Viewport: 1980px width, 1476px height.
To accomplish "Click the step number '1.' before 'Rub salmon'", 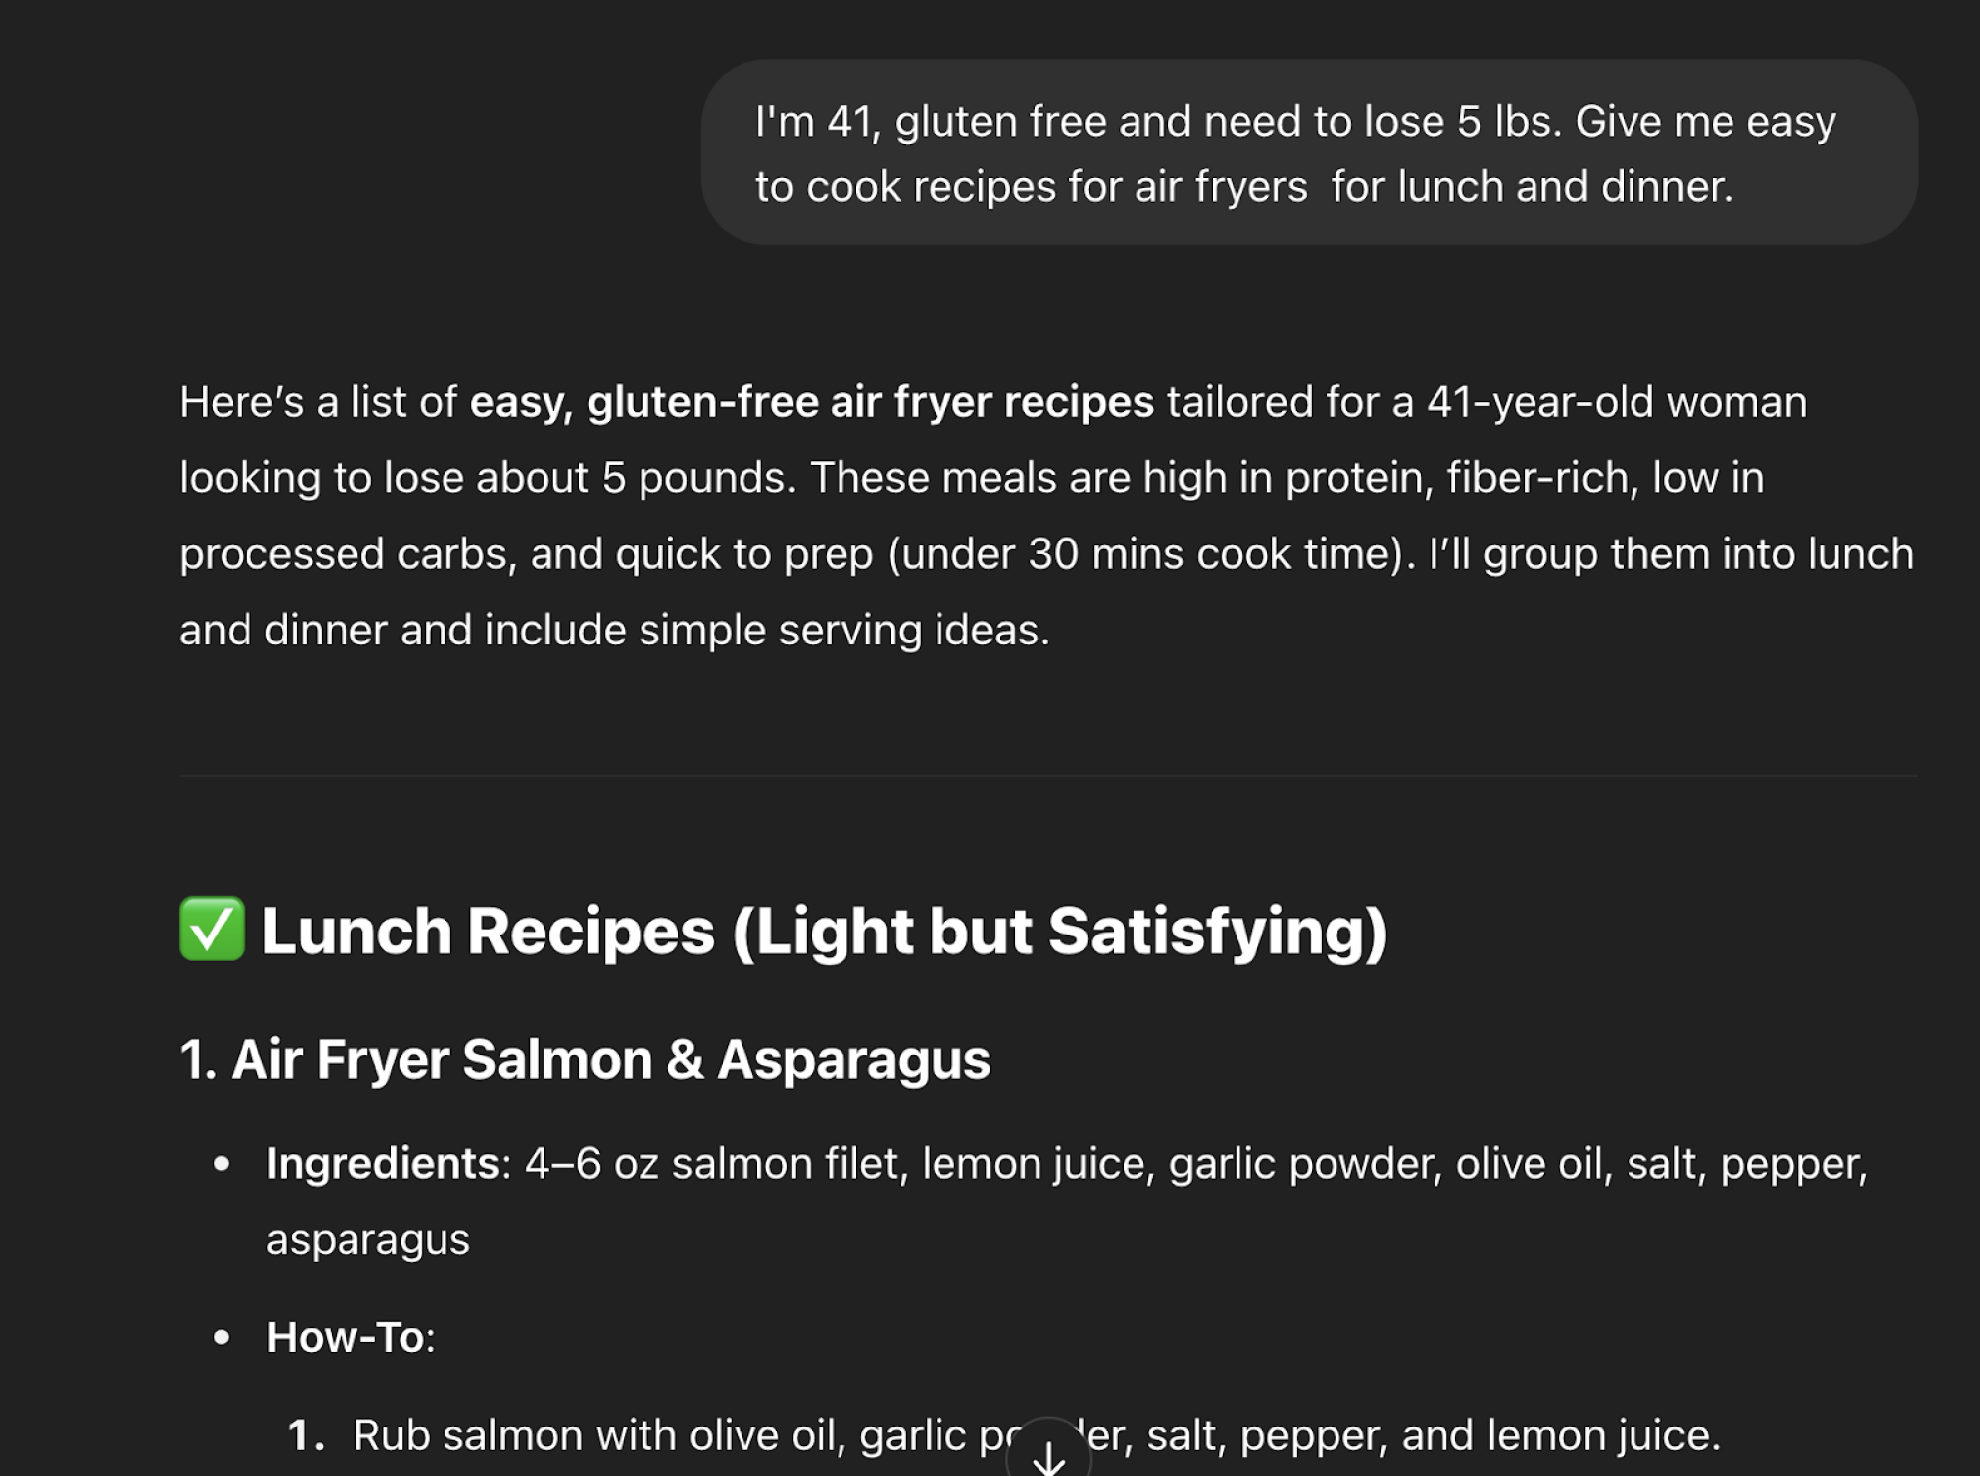I will (306, 1435).
